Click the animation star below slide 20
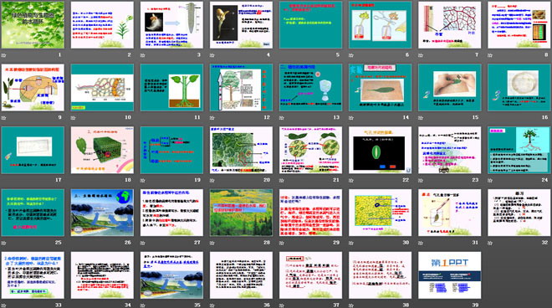 [212, 181]
